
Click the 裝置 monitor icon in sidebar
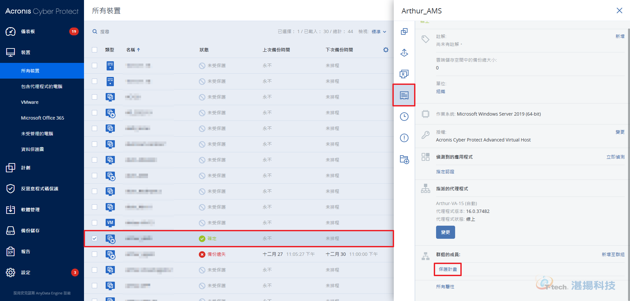pyautogui.click(x=10, y=52)
